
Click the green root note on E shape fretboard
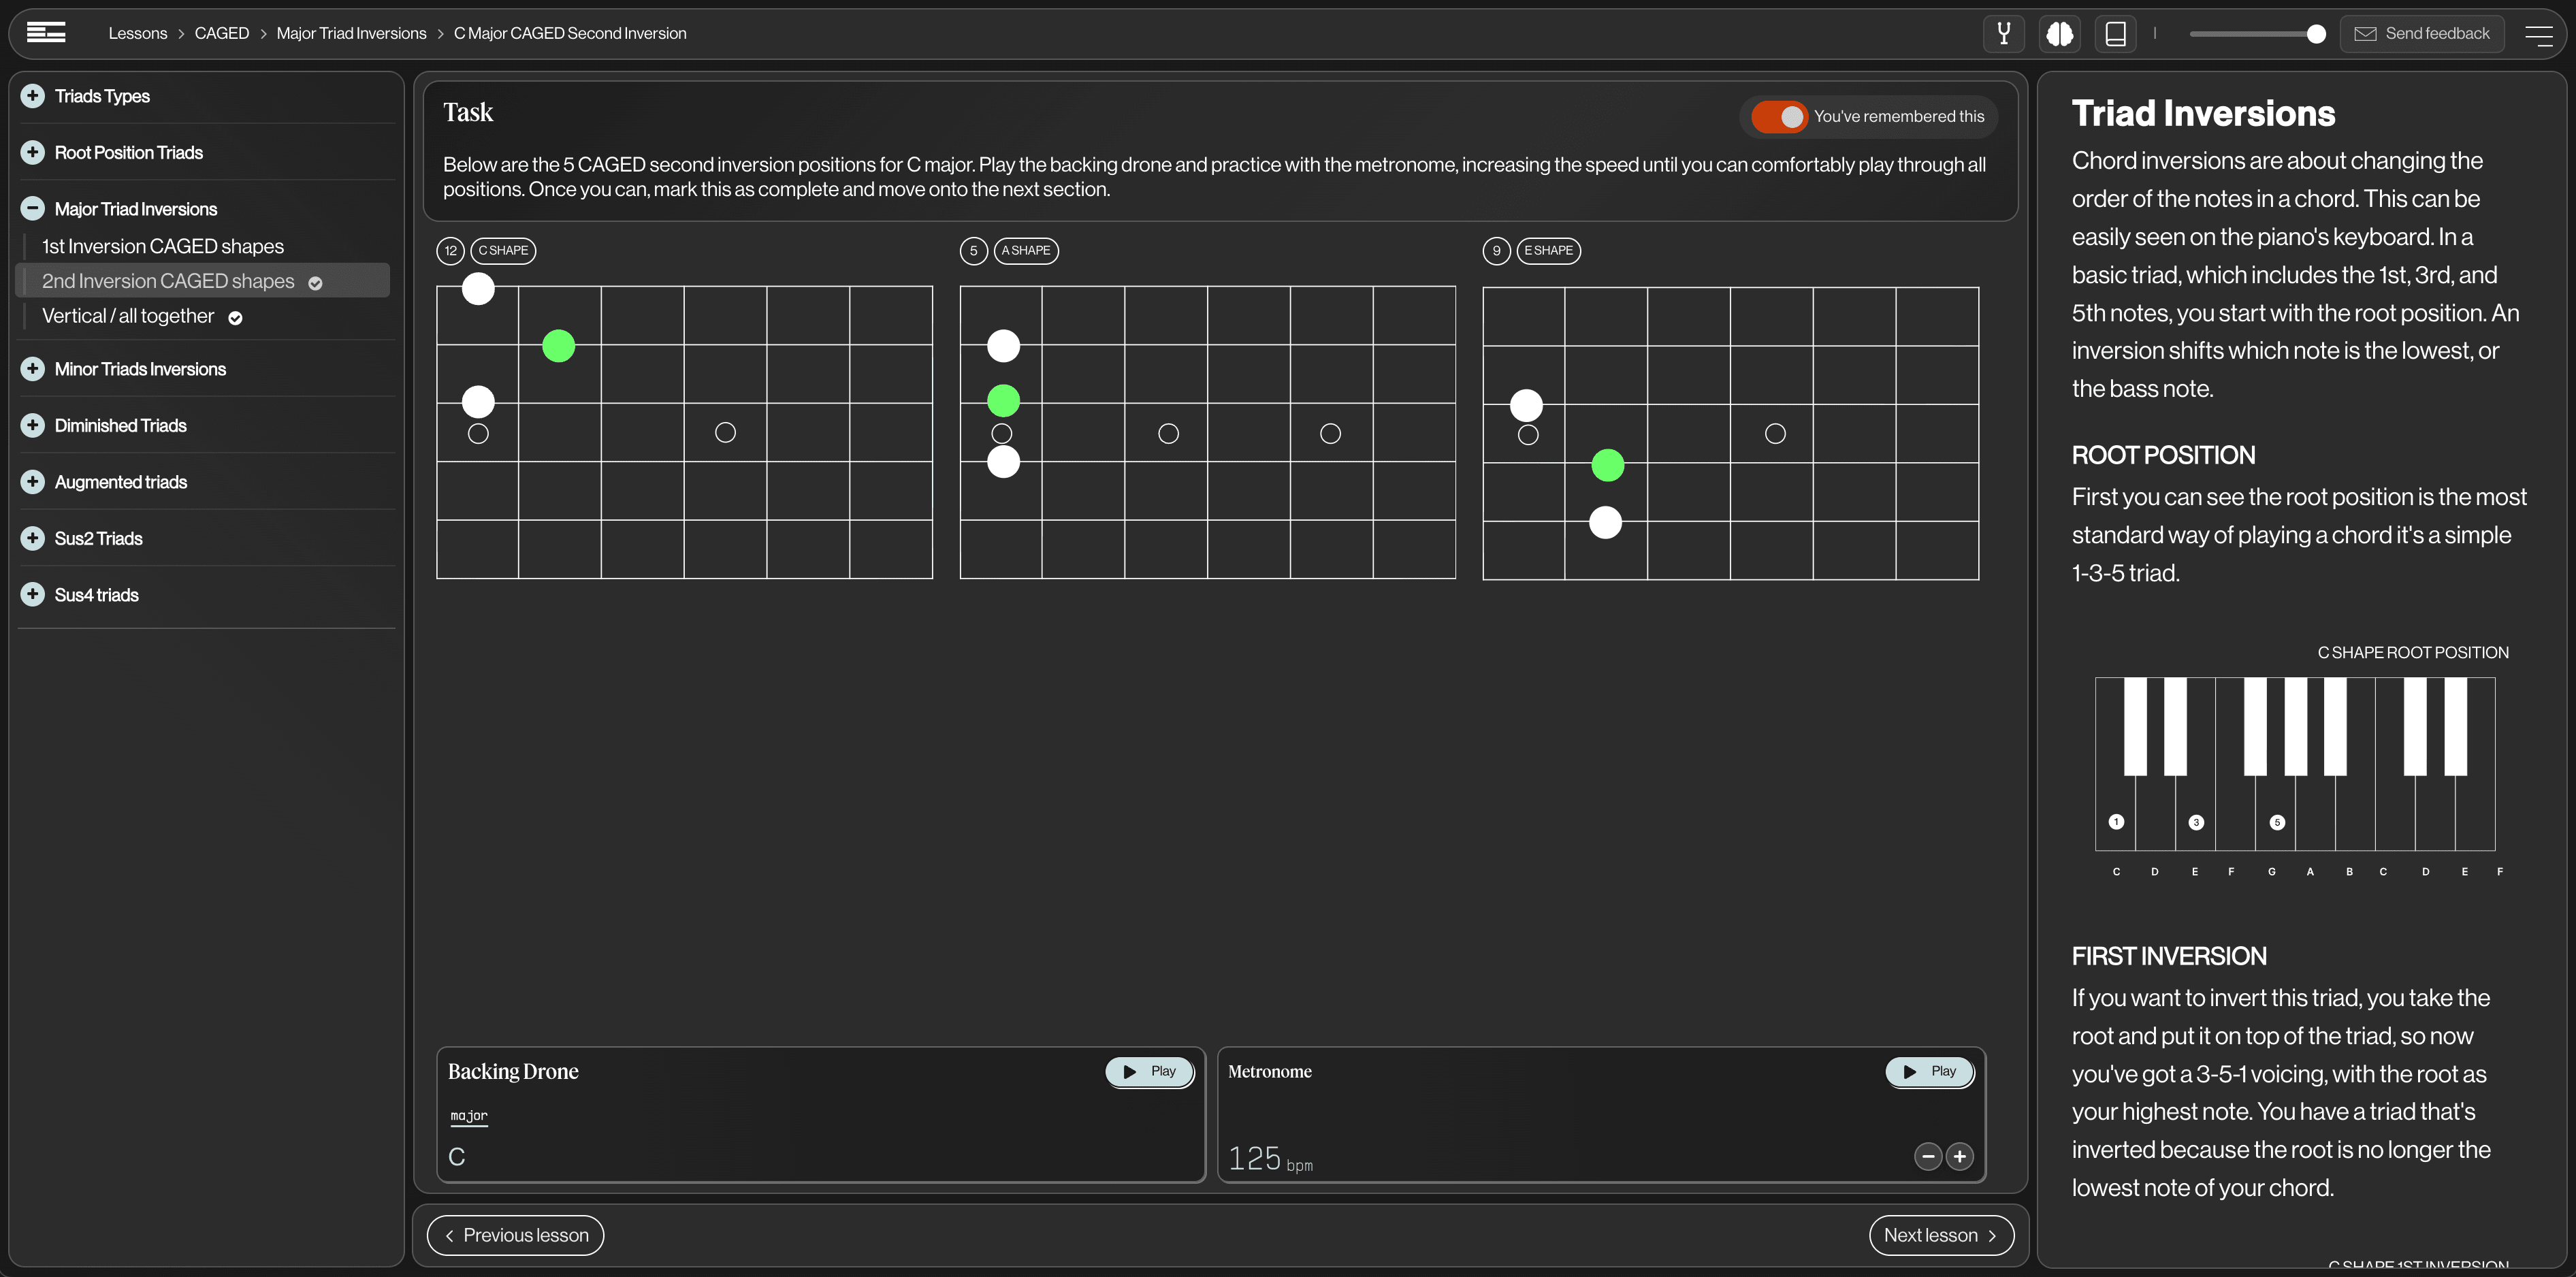tap(1607, 465)
